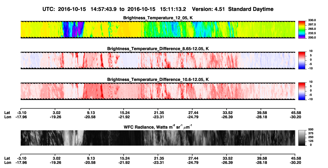This screenshot has width=328, height=168.
Task: Select the Brightness_Temperature_Difference_8.65-12.05 title
Action: (x=158, y=48)
